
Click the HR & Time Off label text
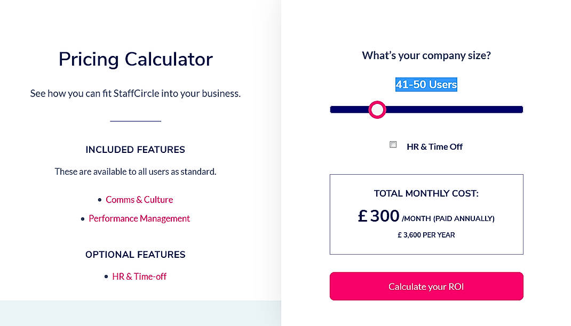pos(434,146)
